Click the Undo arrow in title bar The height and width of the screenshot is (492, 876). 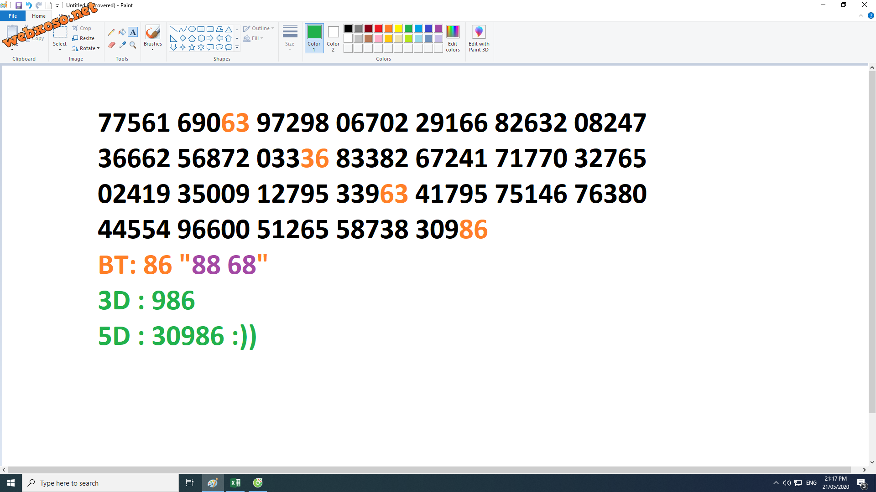coord(29,5)
